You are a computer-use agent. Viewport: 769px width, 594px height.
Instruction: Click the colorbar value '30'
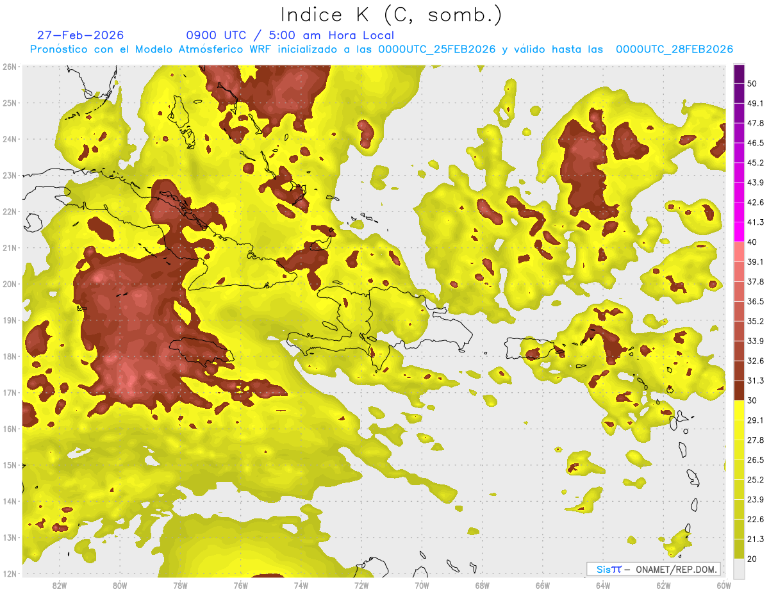coord(752,400)
